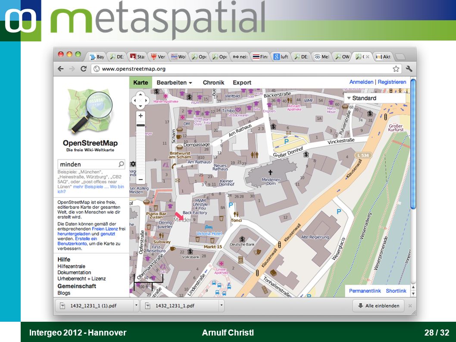
Task: Click the page icon in the address bar
Action: (97, 69)
